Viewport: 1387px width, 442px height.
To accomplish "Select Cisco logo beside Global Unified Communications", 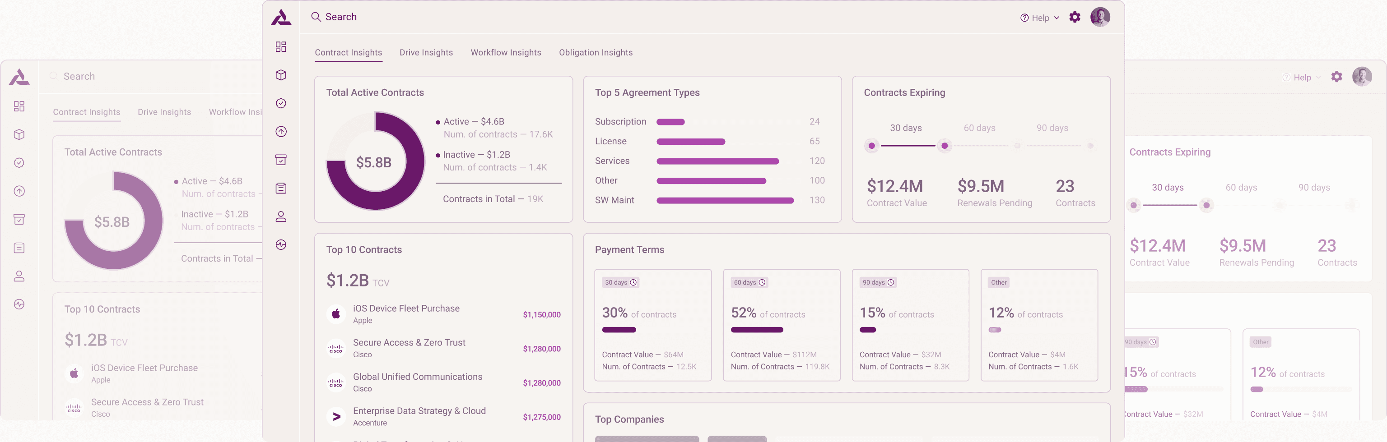I will tap(336, 382).
